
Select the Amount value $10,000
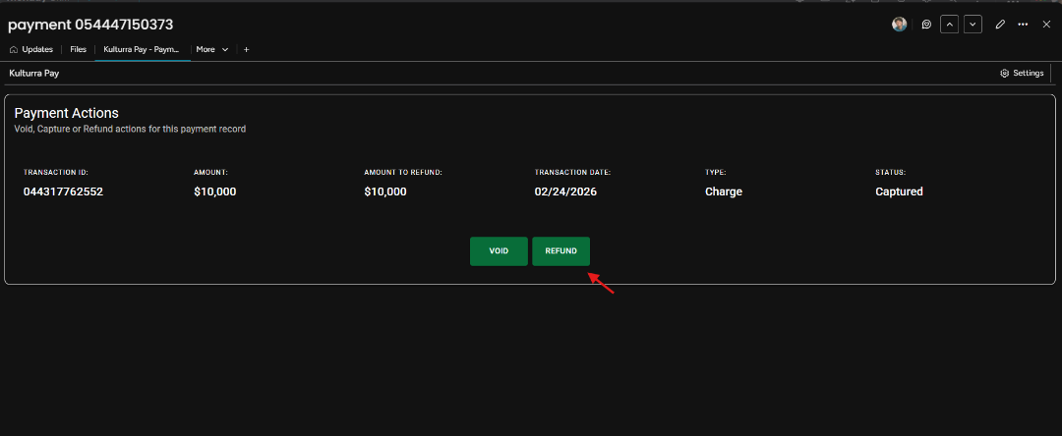214,191
